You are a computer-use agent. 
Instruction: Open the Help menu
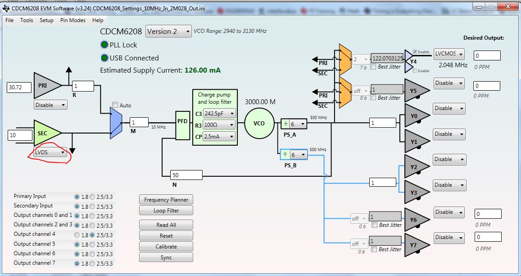(x=98, y=20)
